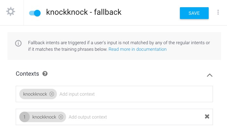
Task: Click the intent name 'knockknock - fallback'
Action: click(x=84, y=13)
